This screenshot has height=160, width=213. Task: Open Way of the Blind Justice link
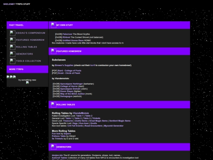[73, 94]
